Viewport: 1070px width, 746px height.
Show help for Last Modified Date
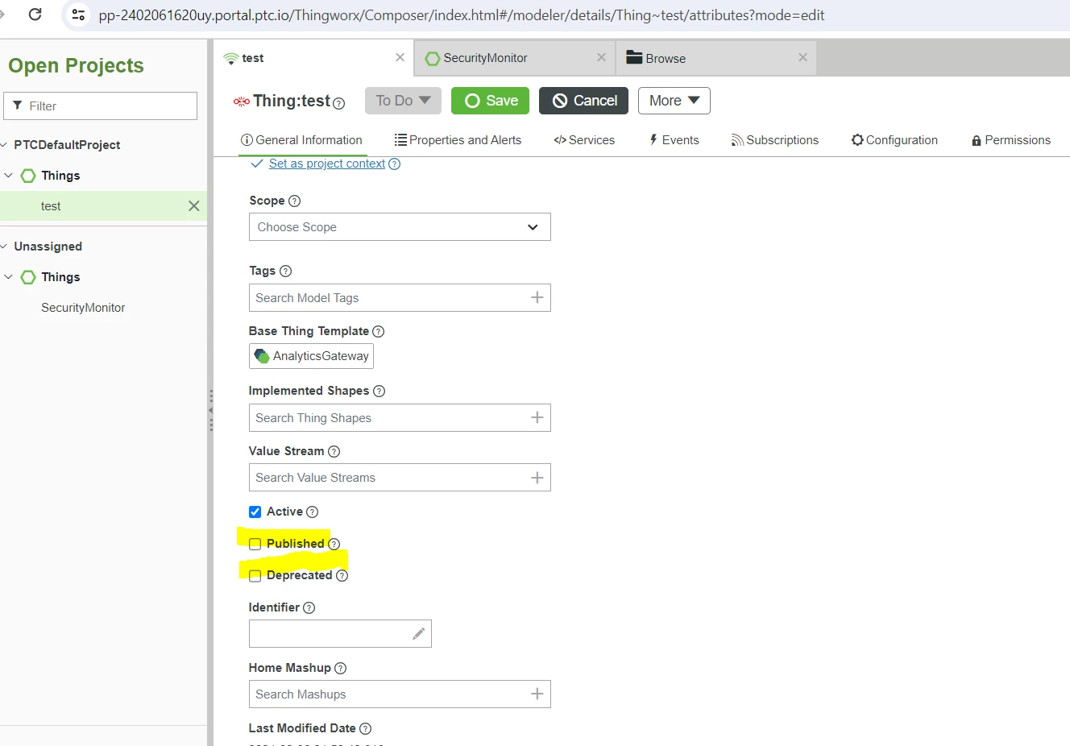click(366, 728)
